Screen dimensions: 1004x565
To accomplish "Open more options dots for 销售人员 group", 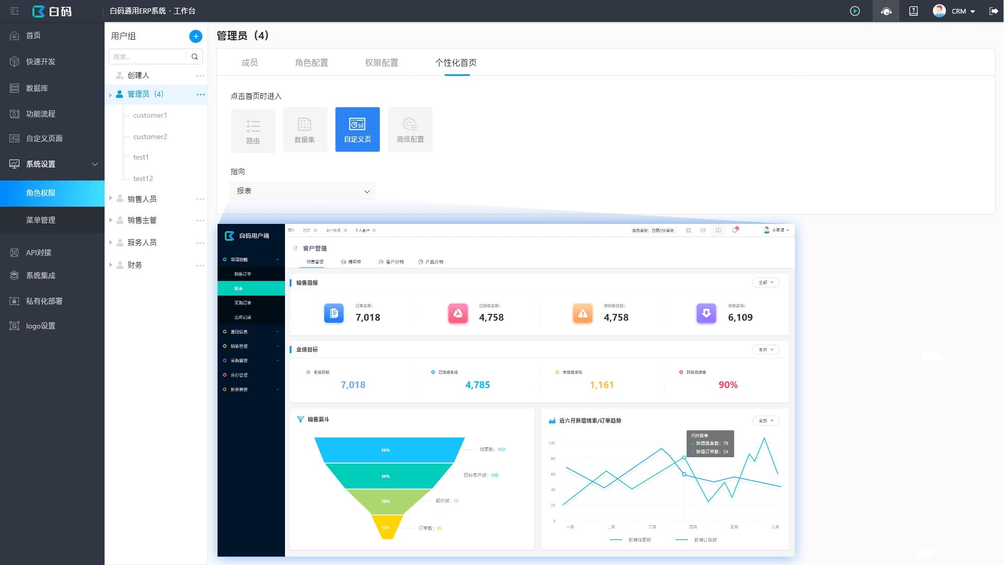I will [200, 199].
